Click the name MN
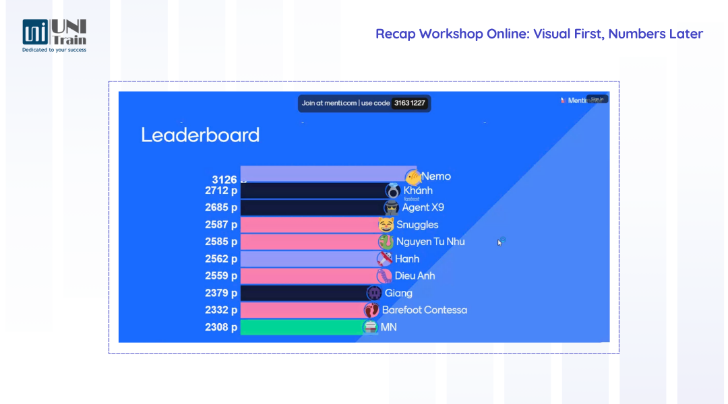 (389, 327)
